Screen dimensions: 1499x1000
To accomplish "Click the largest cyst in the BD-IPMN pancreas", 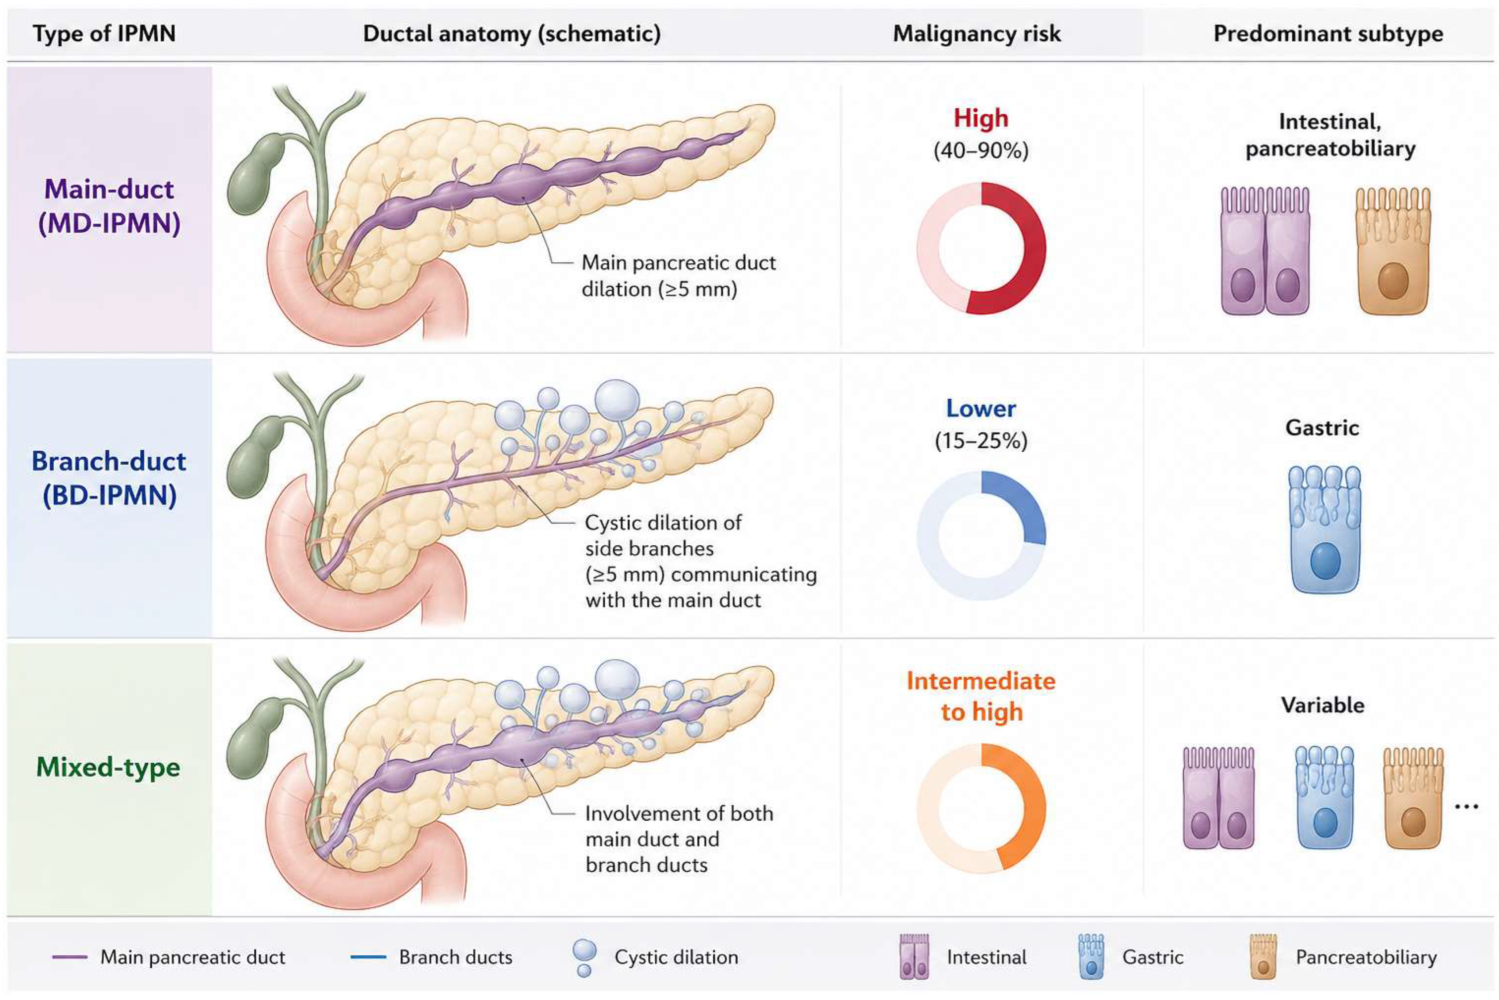I will (617, 400).
